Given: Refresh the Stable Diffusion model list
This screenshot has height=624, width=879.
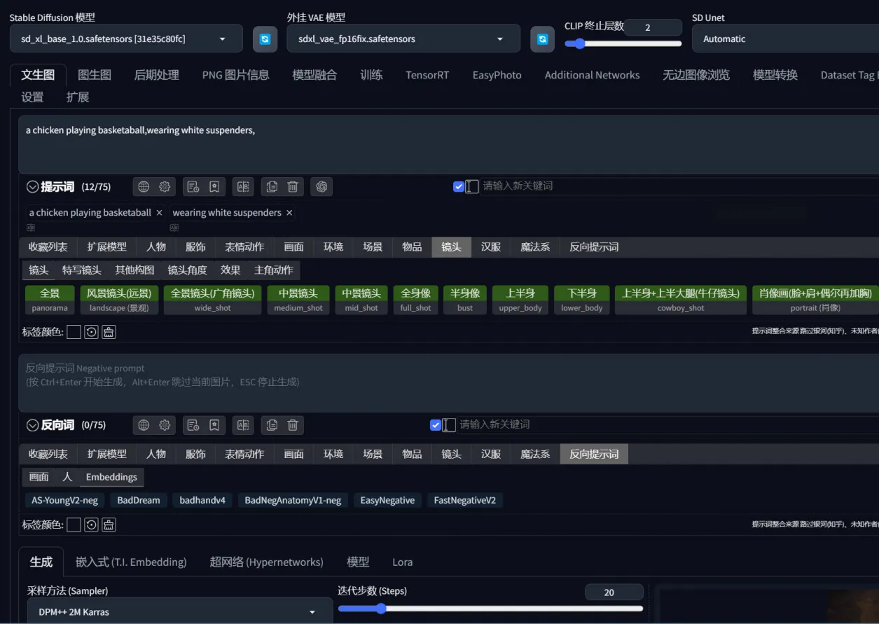Looking at the screenshot, I should pos(265,39).
